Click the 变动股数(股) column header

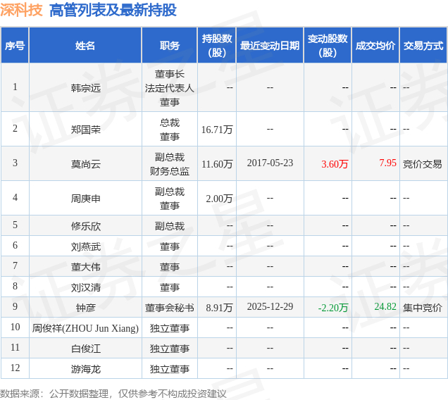coord(328,46)
